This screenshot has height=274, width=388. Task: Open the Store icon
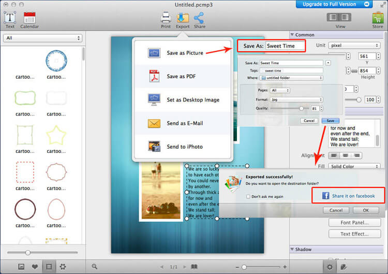click(x=378, y=20)
